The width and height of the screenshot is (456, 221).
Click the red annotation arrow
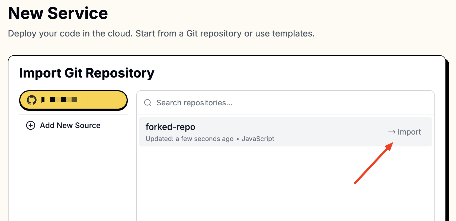coord(374,163)
